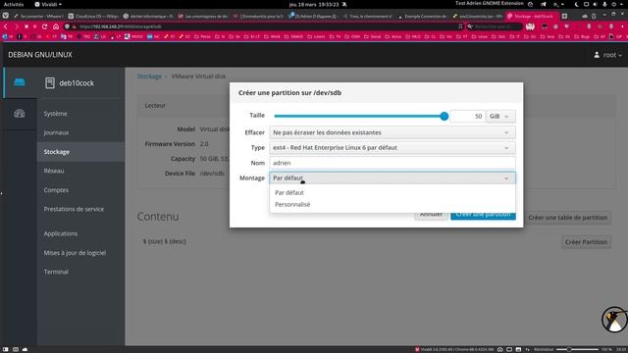Click 'Créer Partition' button
Image resolution: width=628 pixels, height=353 pixels.
pos(586,242)
